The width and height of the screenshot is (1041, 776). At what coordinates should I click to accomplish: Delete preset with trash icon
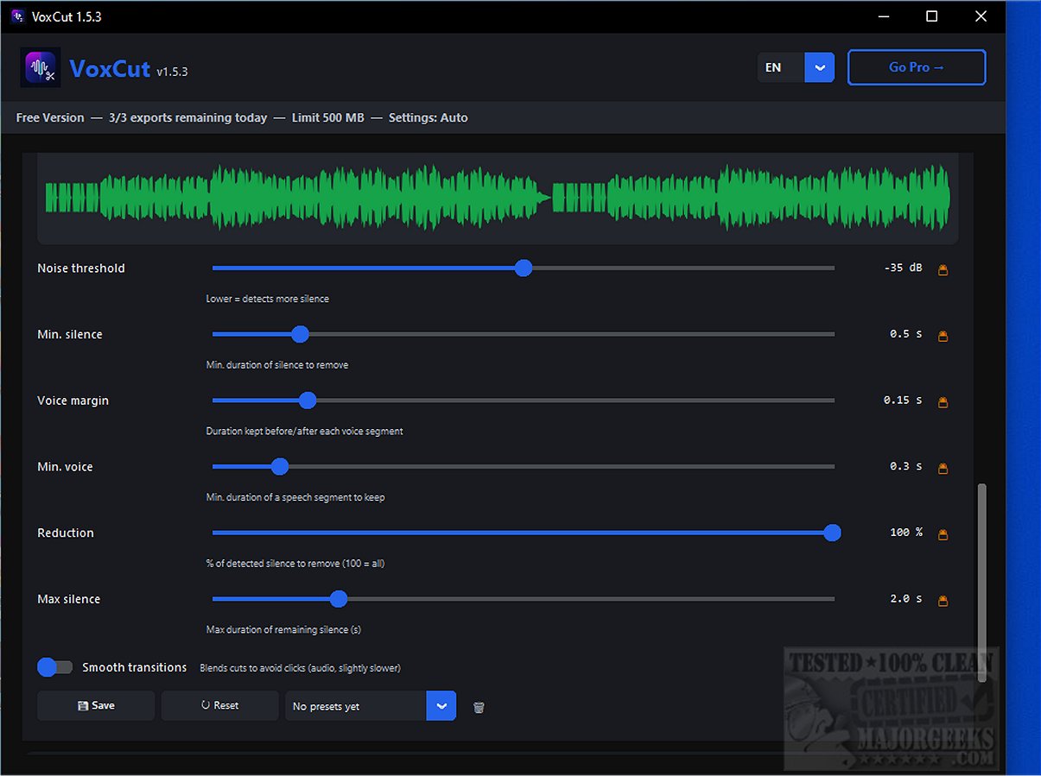coord(479,707)
